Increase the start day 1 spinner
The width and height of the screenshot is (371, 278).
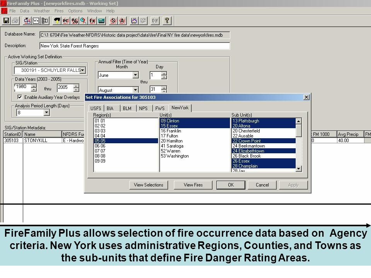[164, 73]
